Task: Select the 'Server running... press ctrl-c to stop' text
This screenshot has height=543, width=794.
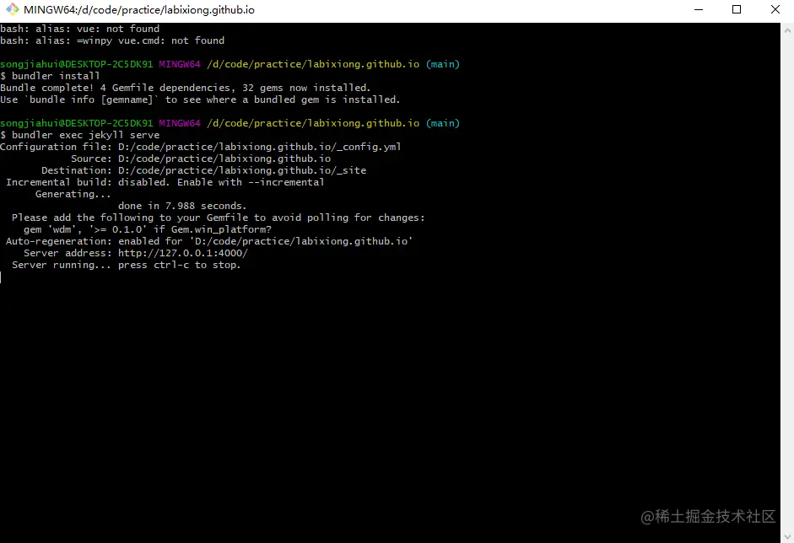Action: point(128,264)
